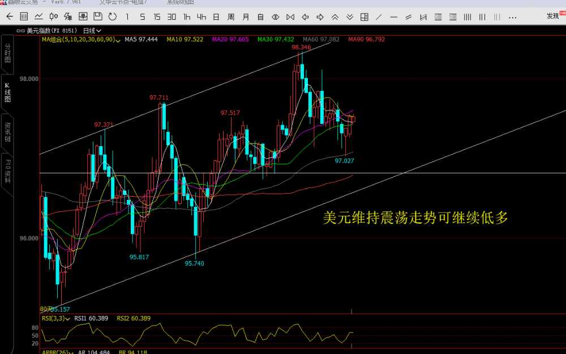
Task: Click the MA60 97.082 value label
Action: coord(321,40)
